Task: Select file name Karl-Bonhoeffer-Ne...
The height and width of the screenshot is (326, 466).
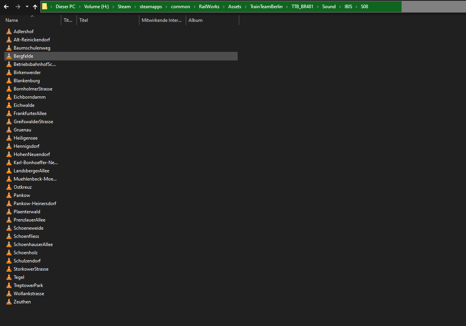Action: click(x=36, y=162)
